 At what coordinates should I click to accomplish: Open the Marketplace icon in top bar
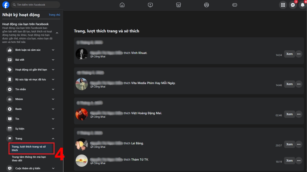(179, 5)
